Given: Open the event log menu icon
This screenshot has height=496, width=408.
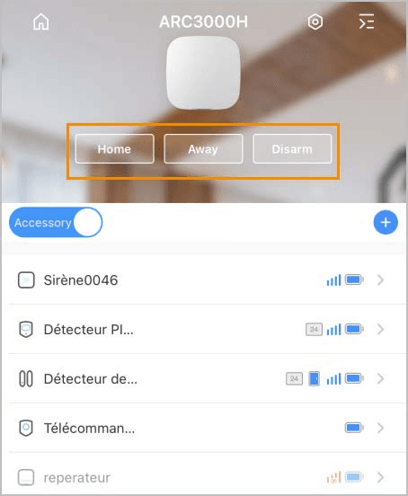Looking at the screenshot, I should (367, 22).
